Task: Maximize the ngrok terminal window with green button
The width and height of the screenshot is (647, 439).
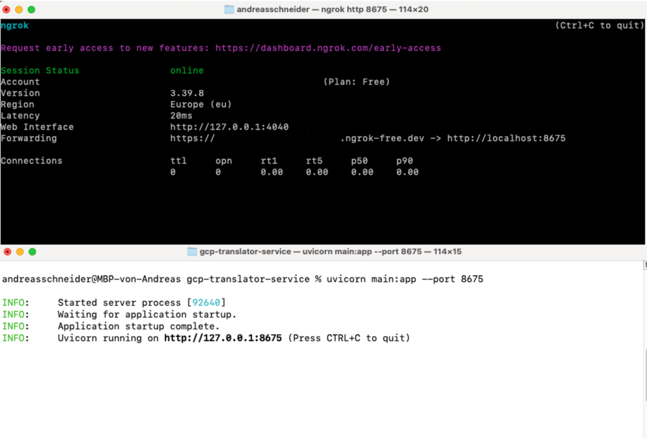Action: point(32,9)
